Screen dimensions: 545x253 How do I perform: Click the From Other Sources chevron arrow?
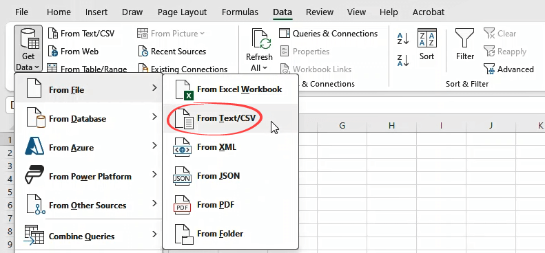coord(154,203)
